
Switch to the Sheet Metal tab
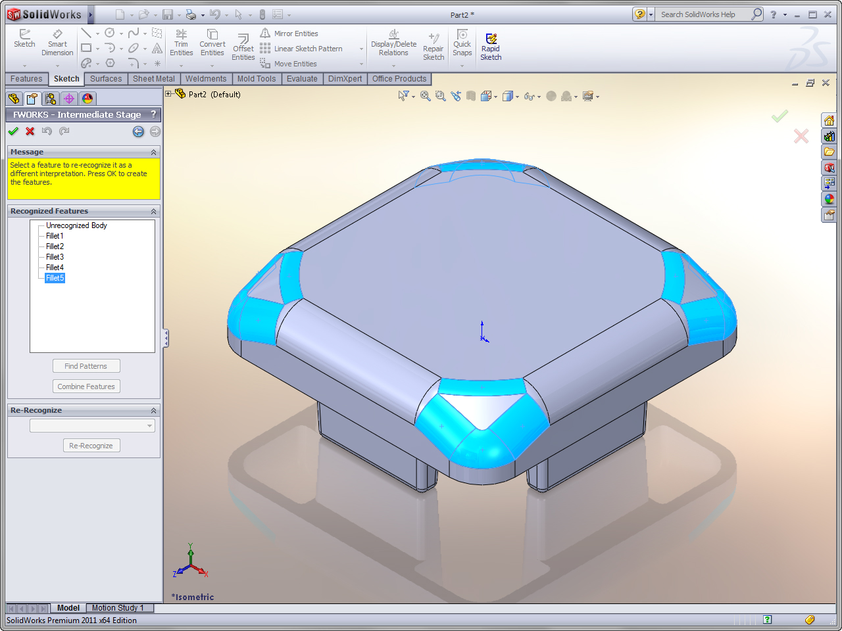point(153,79)
